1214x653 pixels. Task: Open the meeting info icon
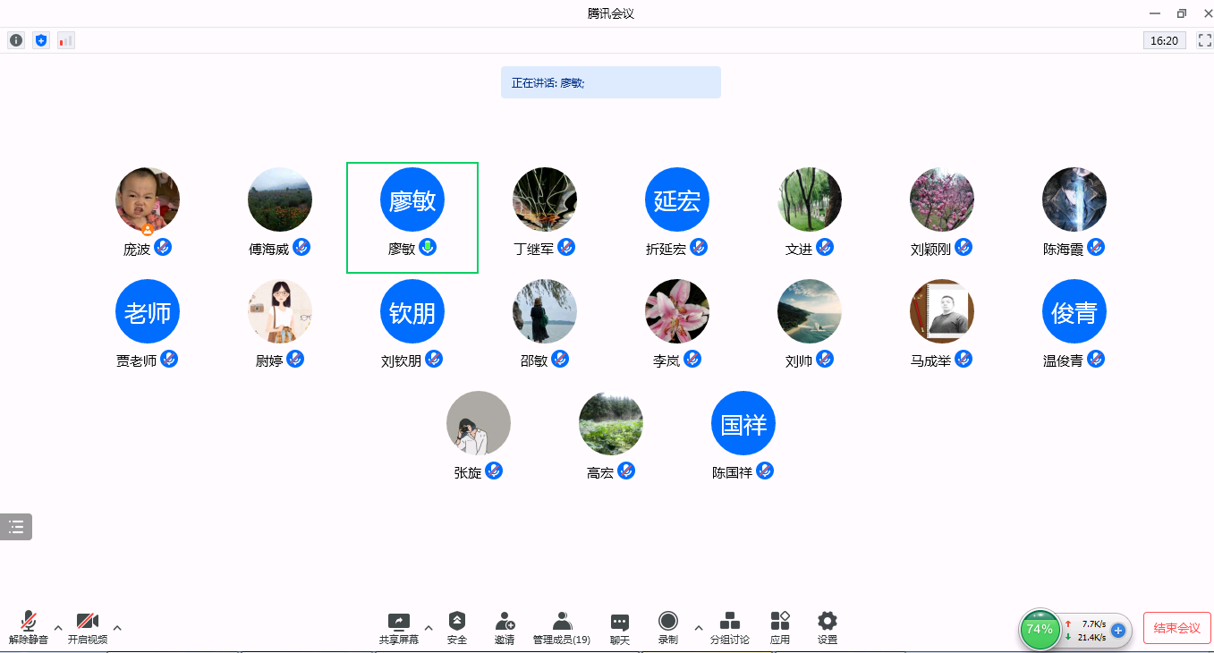tap(15, 40)
